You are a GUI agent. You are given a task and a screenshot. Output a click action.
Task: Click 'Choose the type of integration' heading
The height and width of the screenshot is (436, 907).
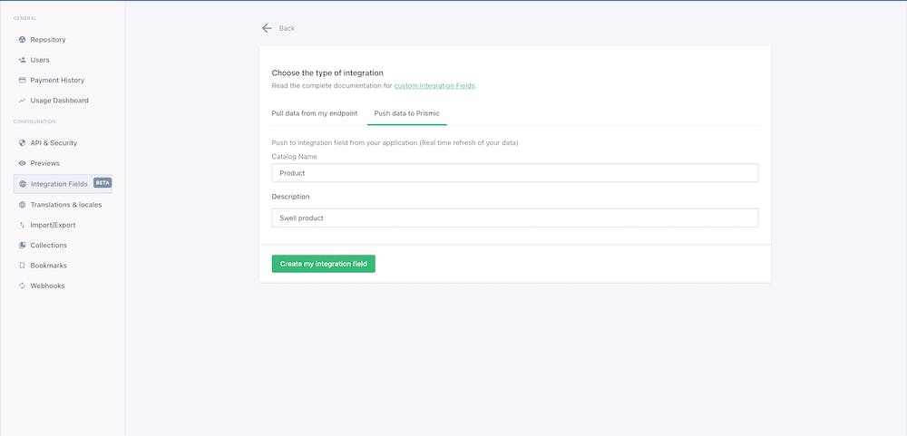pos(327,73)
